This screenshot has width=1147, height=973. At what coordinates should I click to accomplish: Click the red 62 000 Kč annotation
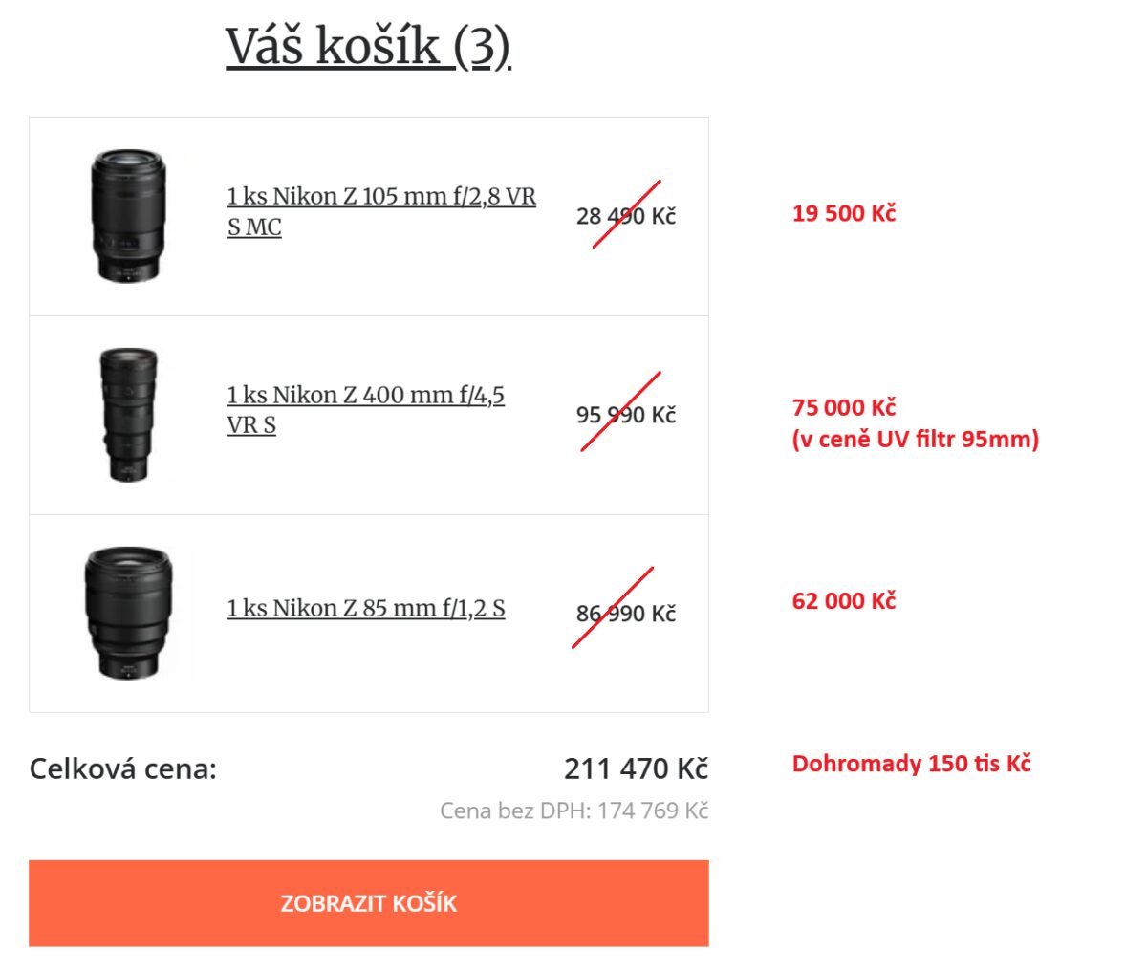pos(843,600)
